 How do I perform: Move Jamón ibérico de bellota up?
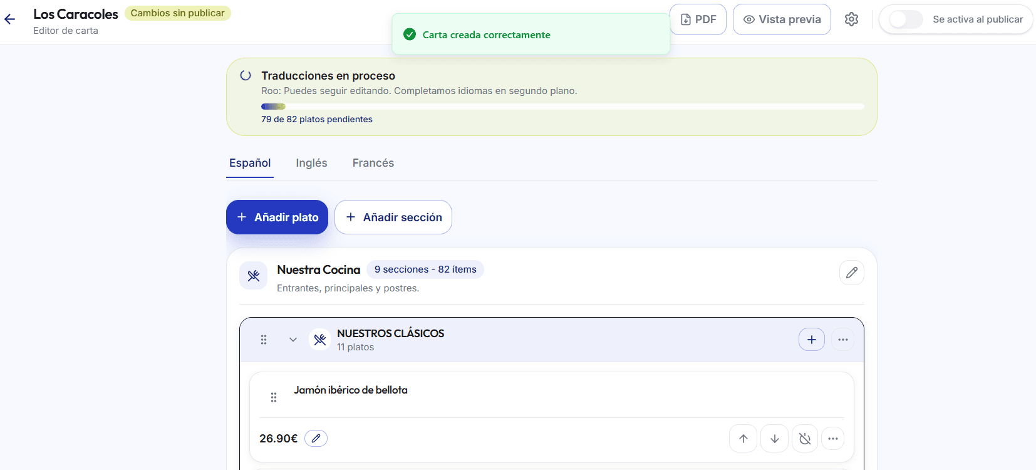(743, 439)
